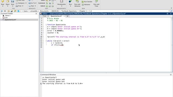
Task: Expand the Compare dropdown arrow
Action: (26, 3)
